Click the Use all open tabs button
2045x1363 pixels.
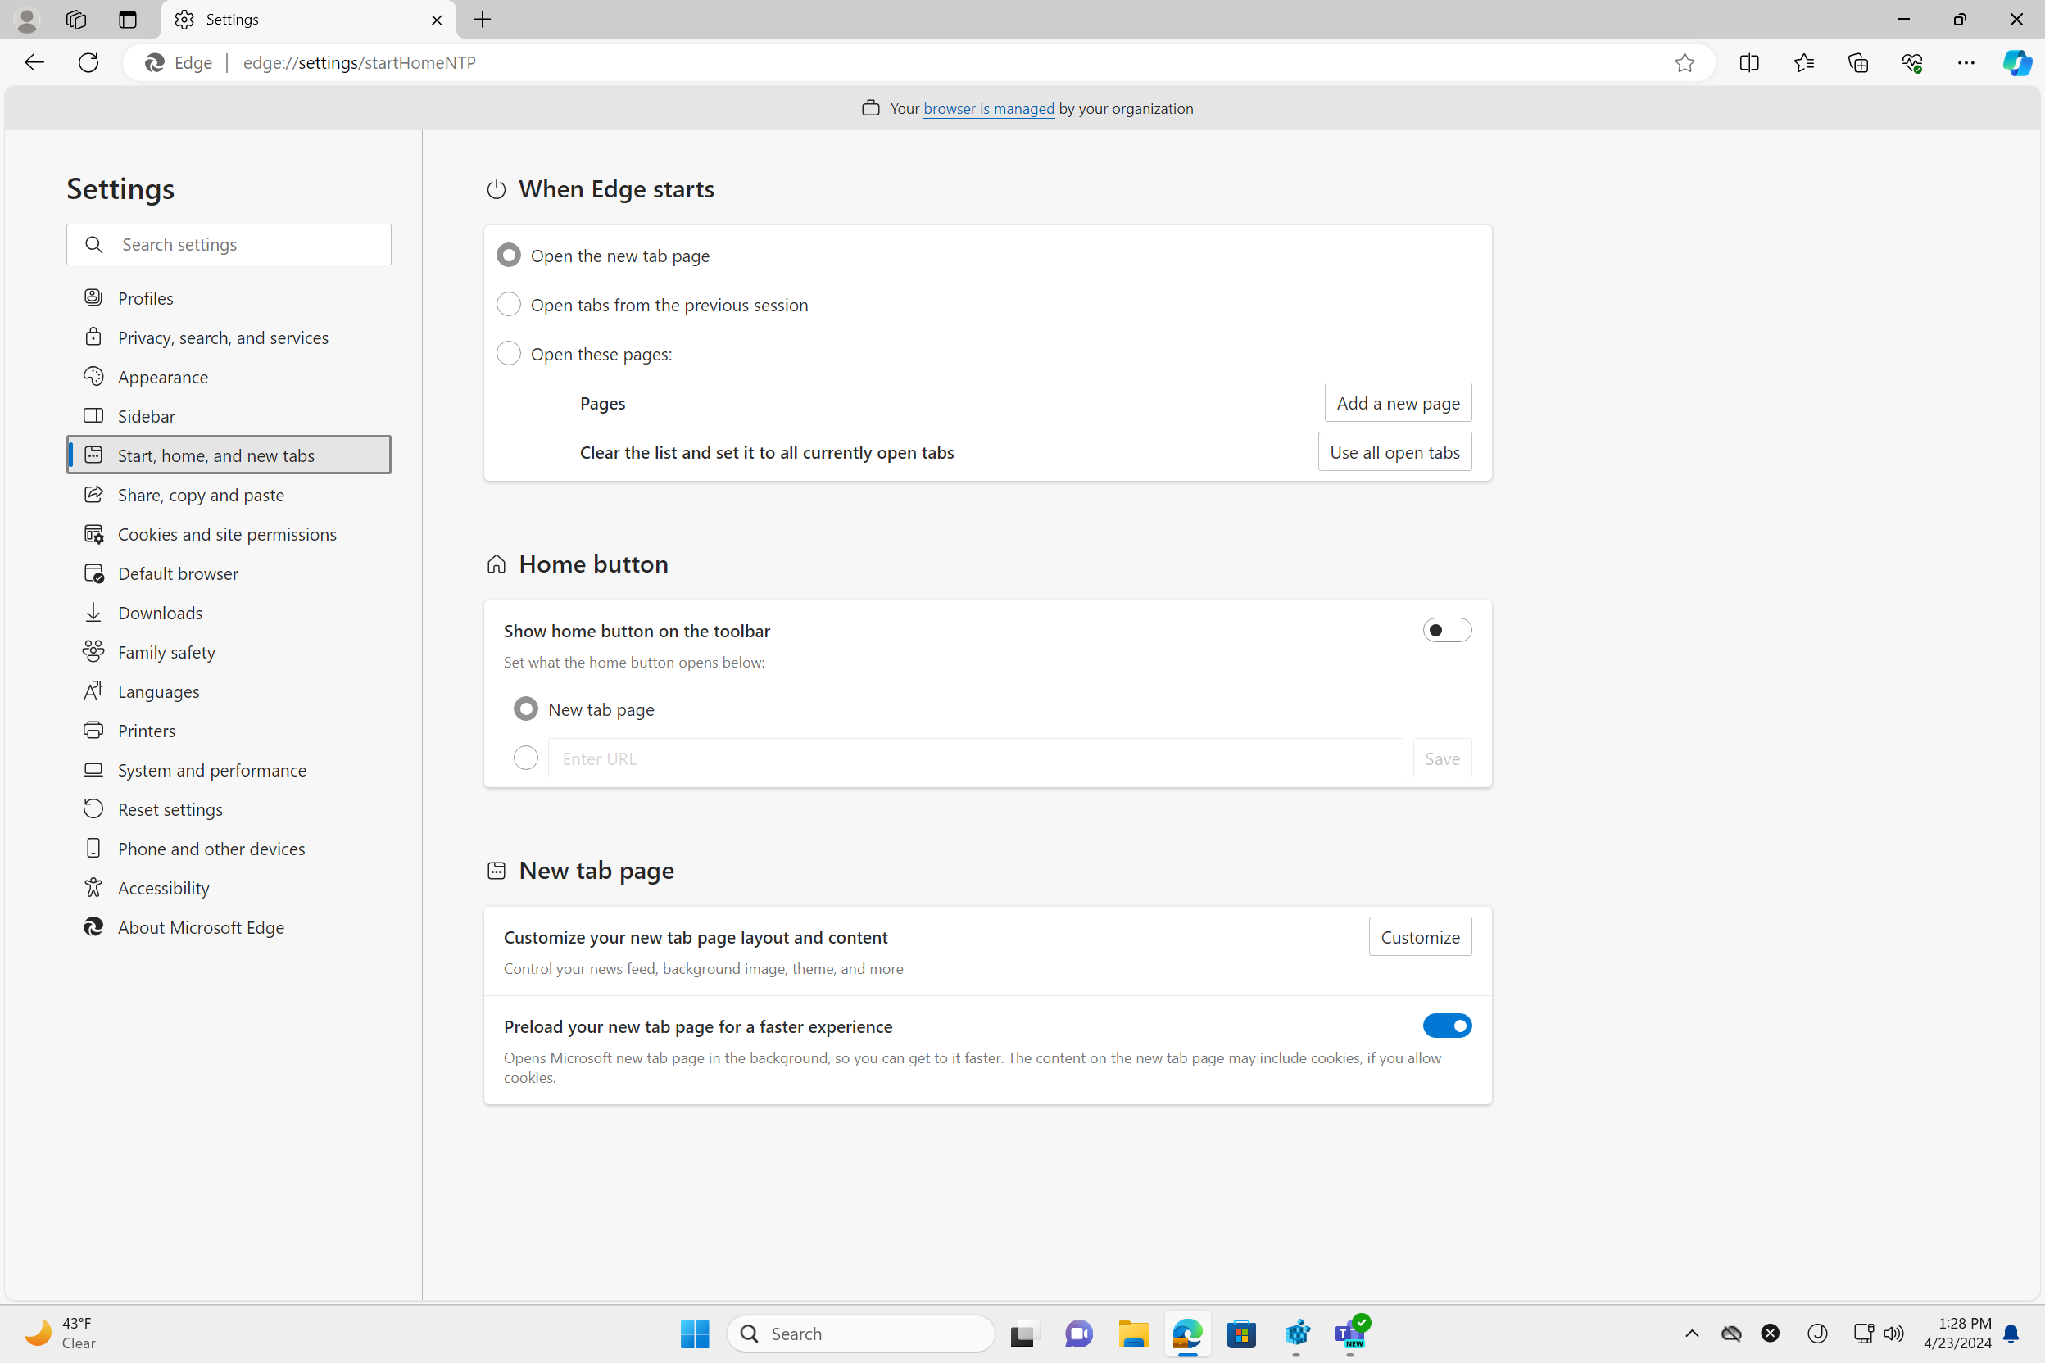pos(1394,451)
